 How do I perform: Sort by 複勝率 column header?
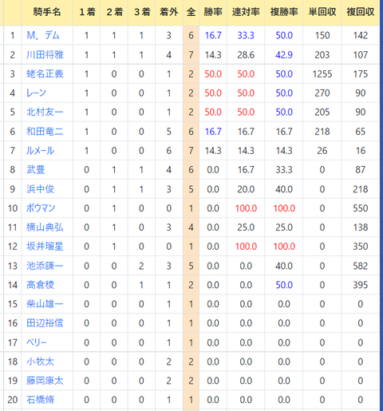[284, 12]
